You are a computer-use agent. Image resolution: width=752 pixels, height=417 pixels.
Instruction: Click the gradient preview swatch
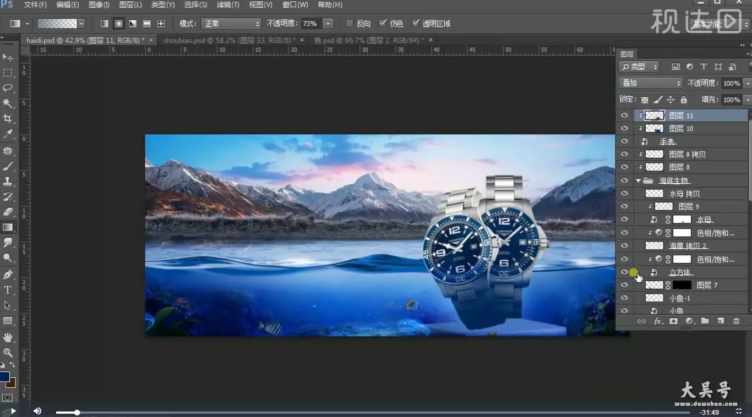point(57,24)
